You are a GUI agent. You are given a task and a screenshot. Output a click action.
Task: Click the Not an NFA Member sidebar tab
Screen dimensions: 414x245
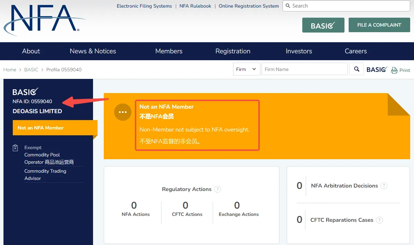tap(55, 128)
